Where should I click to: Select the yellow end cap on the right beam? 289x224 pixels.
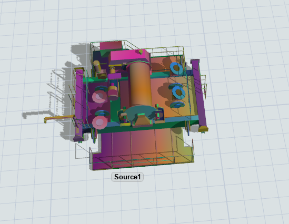click(x=203, y=129)
